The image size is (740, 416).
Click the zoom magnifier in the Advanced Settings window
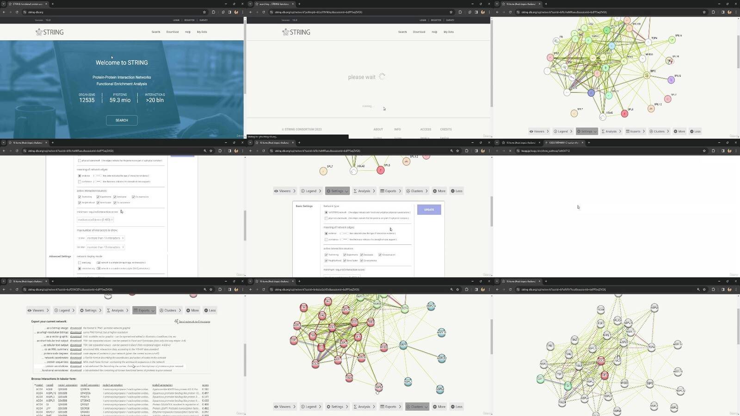click(x=205, y=151)
